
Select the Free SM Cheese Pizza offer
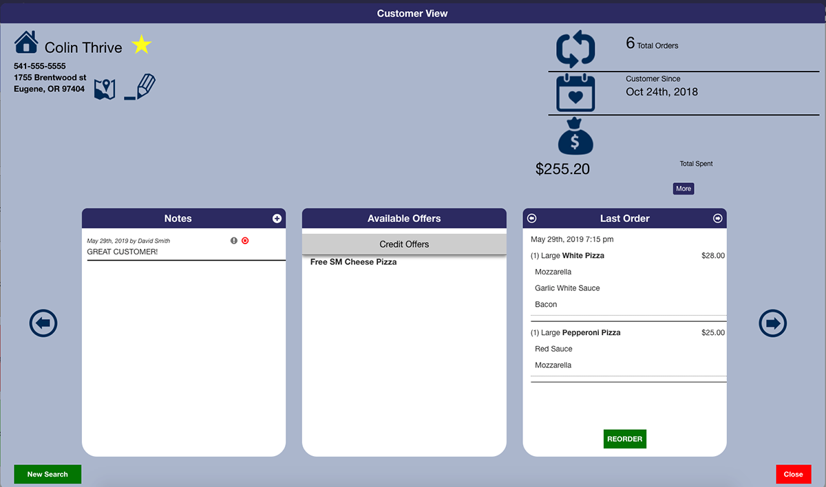point(353,262)
